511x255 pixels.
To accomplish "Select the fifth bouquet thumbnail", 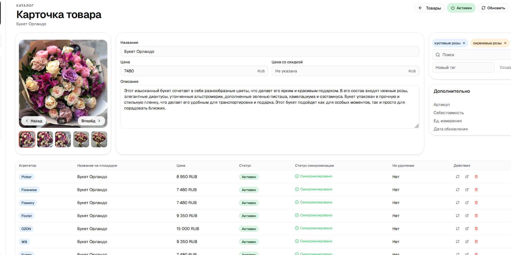I will tap(99, 139).
